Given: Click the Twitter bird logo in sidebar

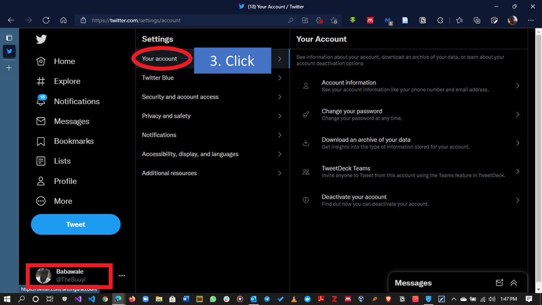Looking at the screenshot, I should (41, 39).
